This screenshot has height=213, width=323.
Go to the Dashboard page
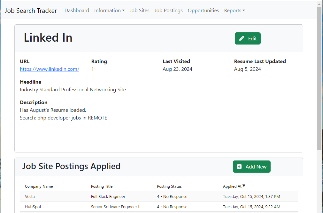(77, 11)
